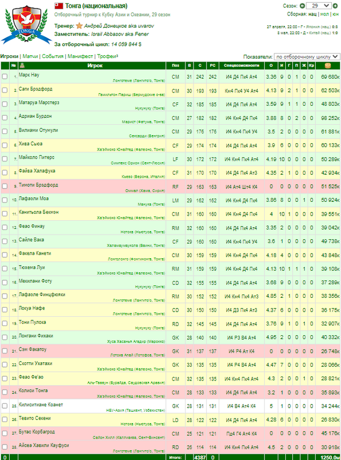This screenshot has width=341, height=460.
Task: Switch to Игроки tab
Action: 9,56
